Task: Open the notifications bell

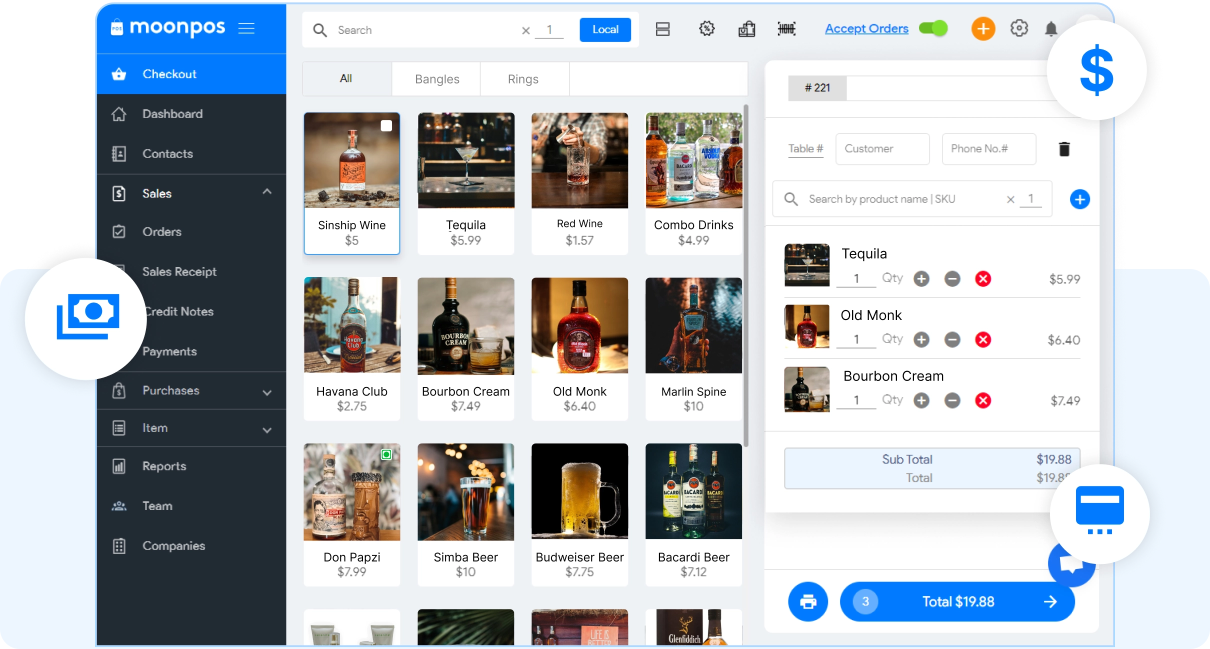Action: [x=1051, y=29]
